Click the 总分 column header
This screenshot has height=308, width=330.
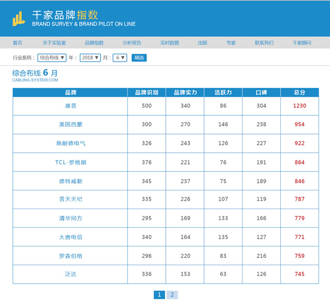(x=299, y=93)
